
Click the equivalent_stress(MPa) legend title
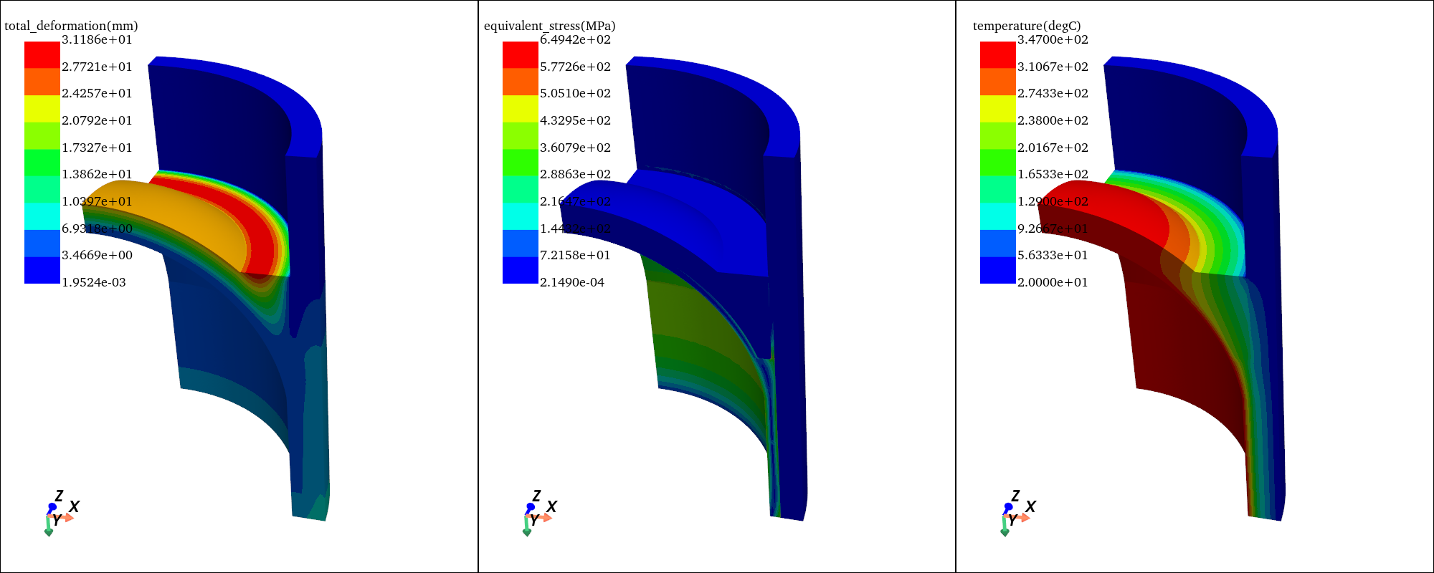(x=549, y=26)
